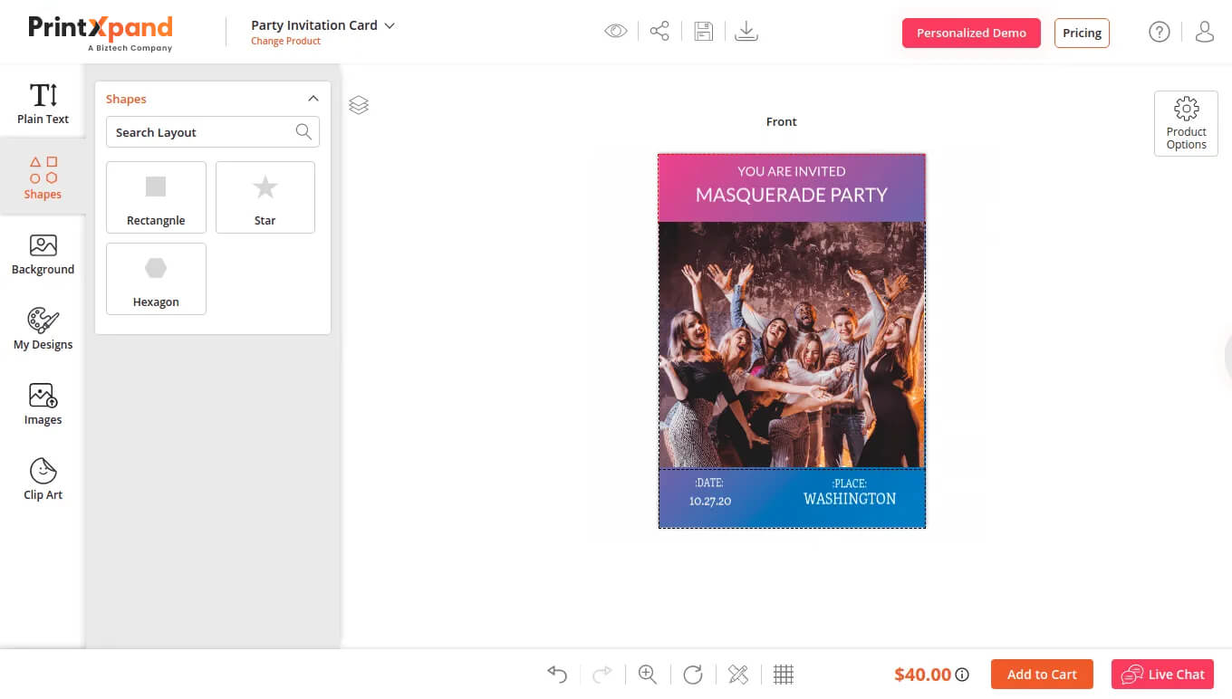Collapse the Shapes panel

click(313, 99)
